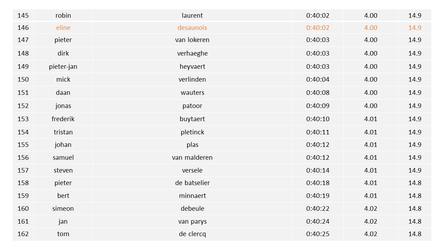444x250 pixels.
Task: Select rank number 145 cell
Action: point(23,16)
